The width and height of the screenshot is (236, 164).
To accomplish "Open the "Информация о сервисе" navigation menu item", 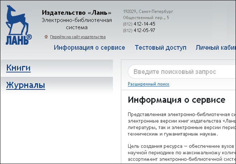I will coord(89,48).
